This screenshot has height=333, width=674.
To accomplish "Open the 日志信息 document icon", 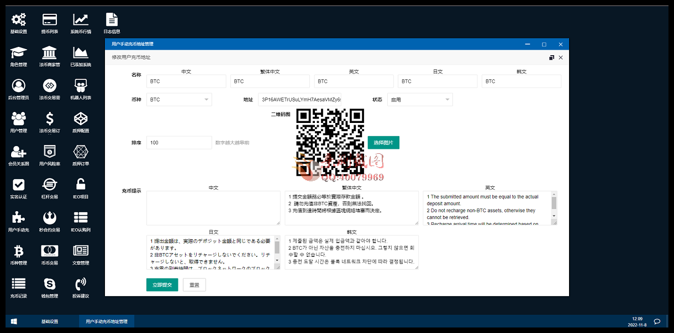I will [x=112, y=20].
